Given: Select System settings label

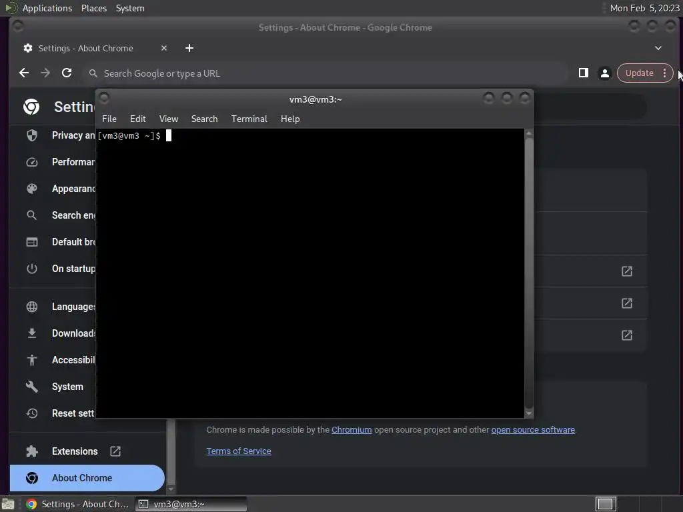Looking at the screenshot, I should pyautogui.click(x=67, y=387).
